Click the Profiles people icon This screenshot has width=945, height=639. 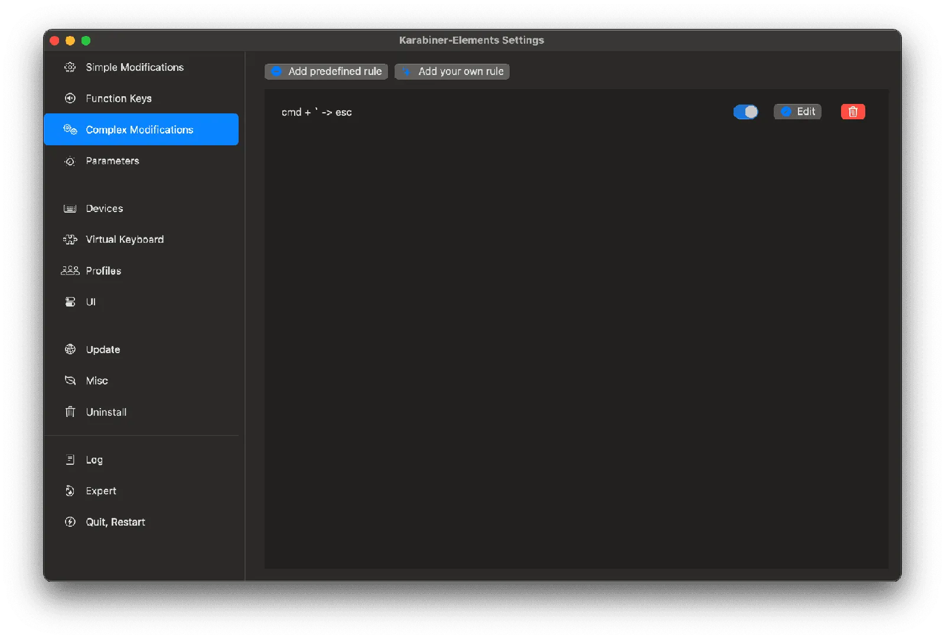[x=70, y=270]
